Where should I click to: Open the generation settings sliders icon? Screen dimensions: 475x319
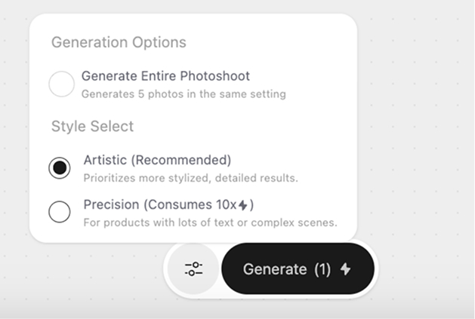(194, 269)
